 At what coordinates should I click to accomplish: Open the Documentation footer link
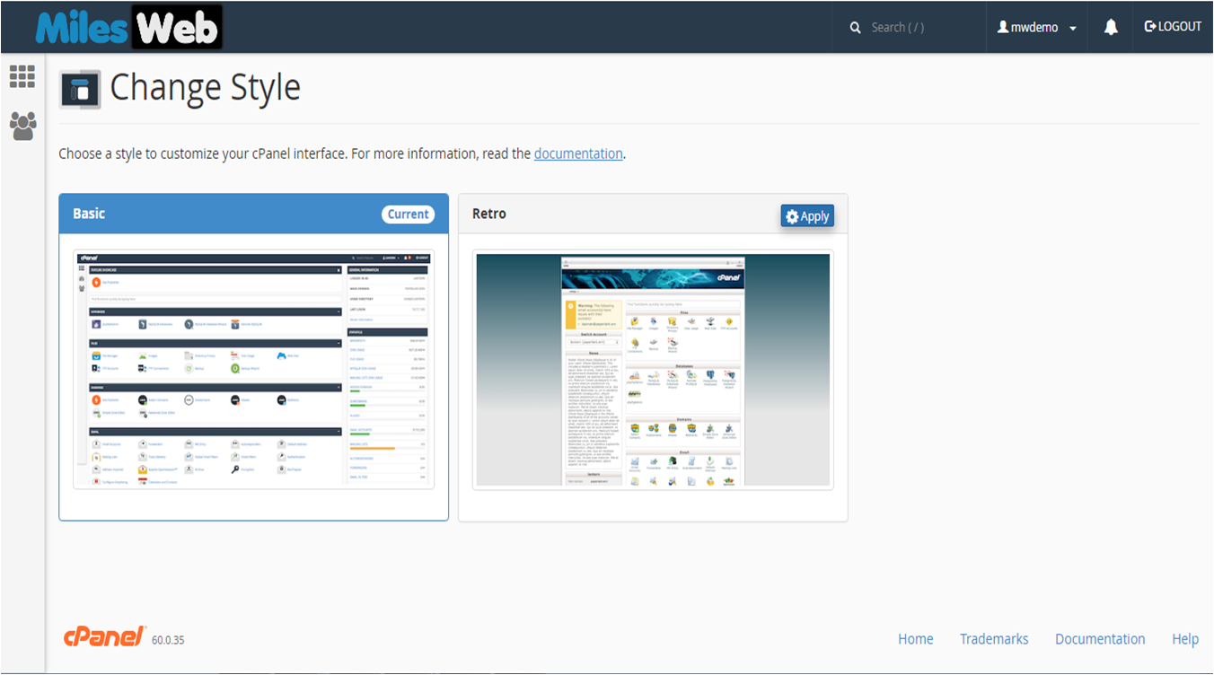tap(1100, 639)
